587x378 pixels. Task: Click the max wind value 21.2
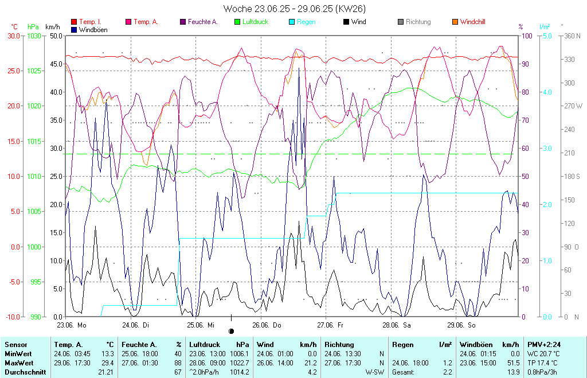pos(311,363)
